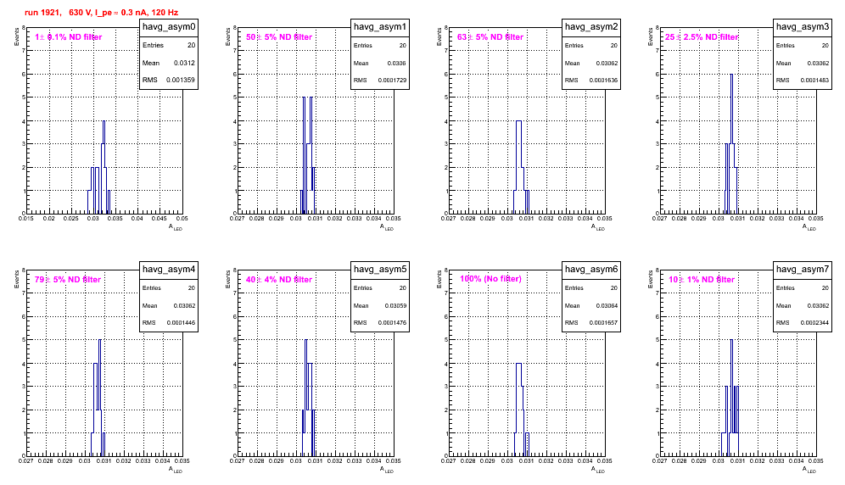This screenshot has height=485, width=845.
Task: Select the 63± 5% ND filter label
Action: pos(490,37)
